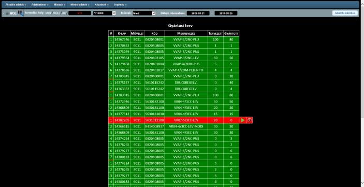Screen dimensions: 364x187
Task: Click DRUCKREGELV. in row 14363337
Action: (x=186, y=89)
